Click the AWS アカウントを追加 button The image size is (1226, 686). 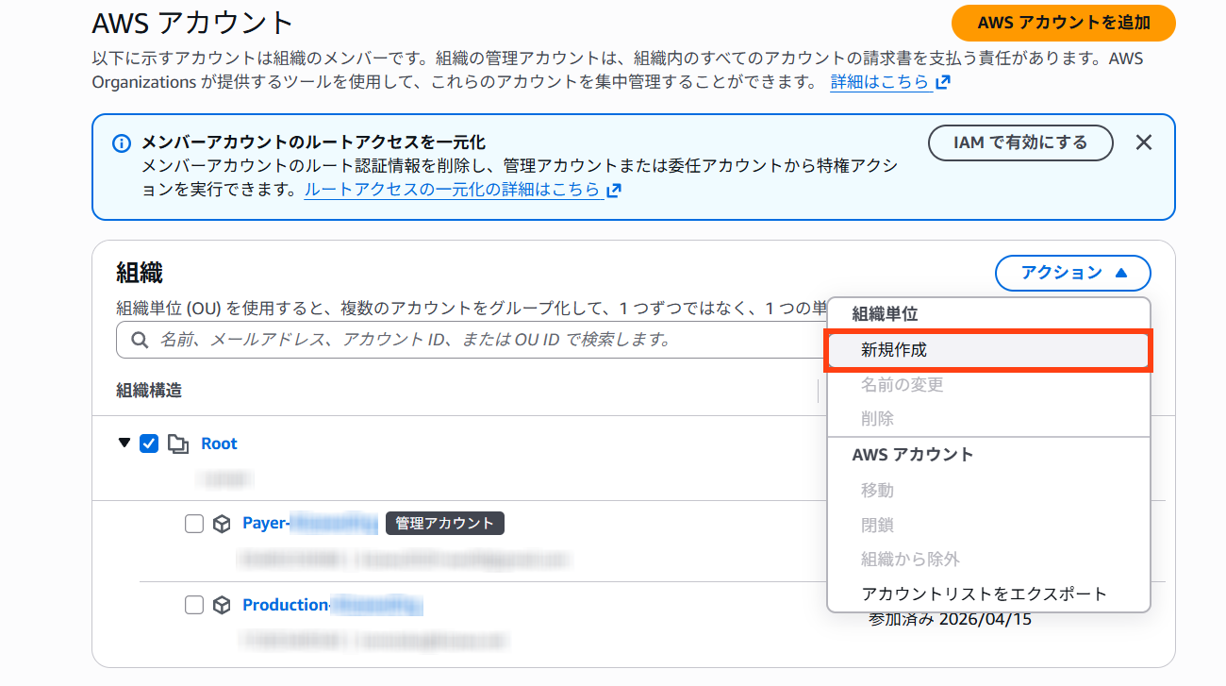[x=1063, y=23]
